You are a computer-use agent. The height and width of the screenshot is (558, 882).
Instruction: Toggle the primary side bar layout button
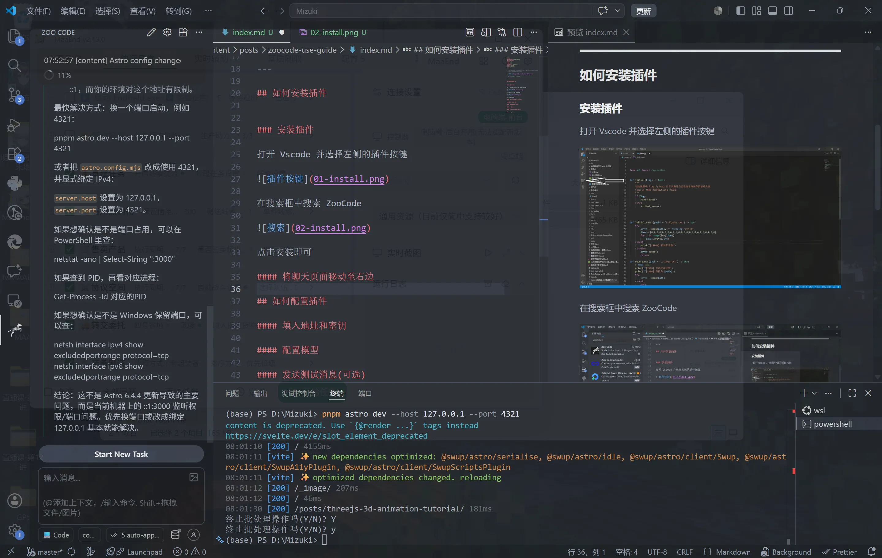740,11
